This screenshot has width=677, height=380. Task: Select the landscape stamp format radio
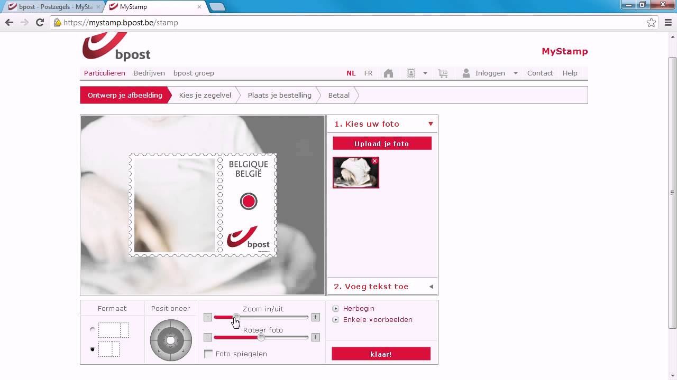point(93,330)
